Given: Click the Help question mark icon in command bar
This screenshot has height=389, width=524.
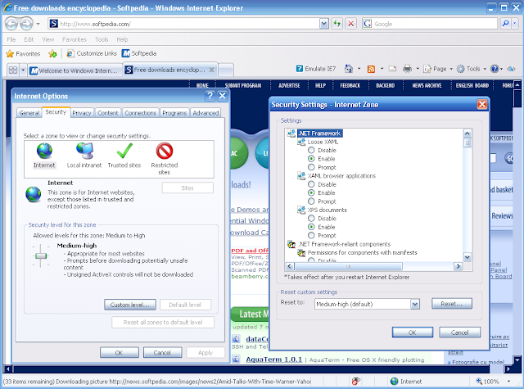Looking at the screenshot, I should pos(495,69).
